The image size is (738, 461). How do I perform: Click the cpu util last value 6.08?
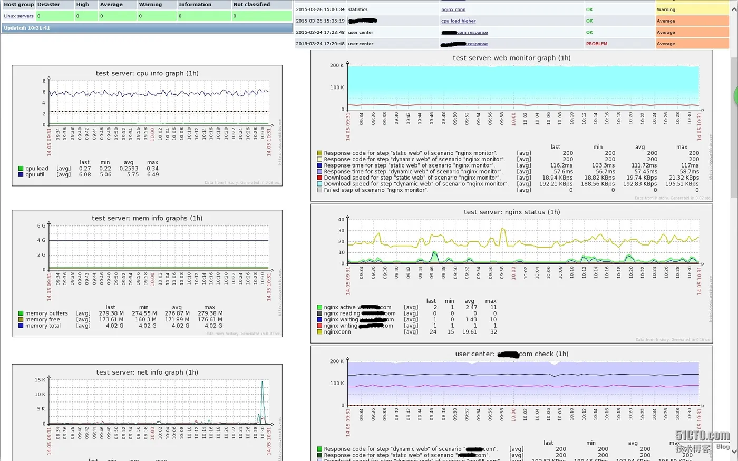[85, 175]
